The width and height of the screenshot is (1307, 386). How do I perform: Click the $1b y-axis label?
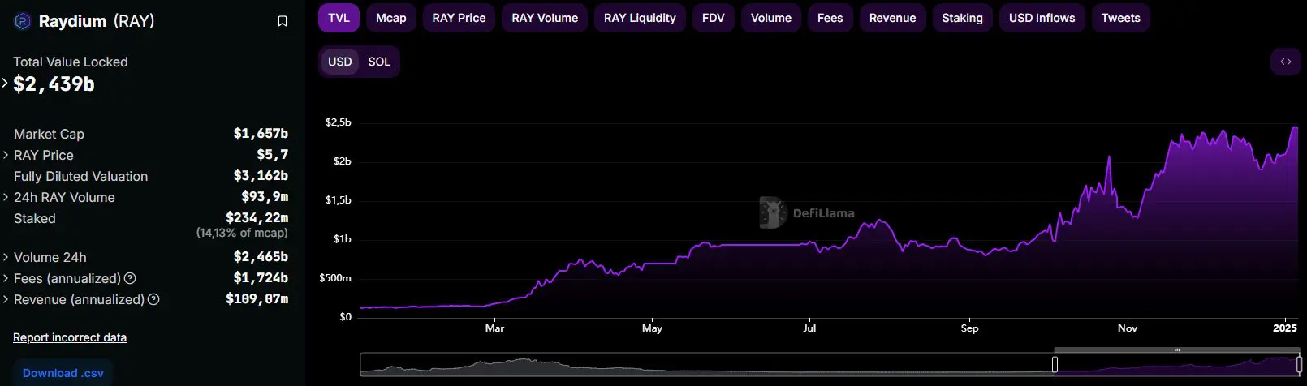pyautogui.click(x=343, y=239)
